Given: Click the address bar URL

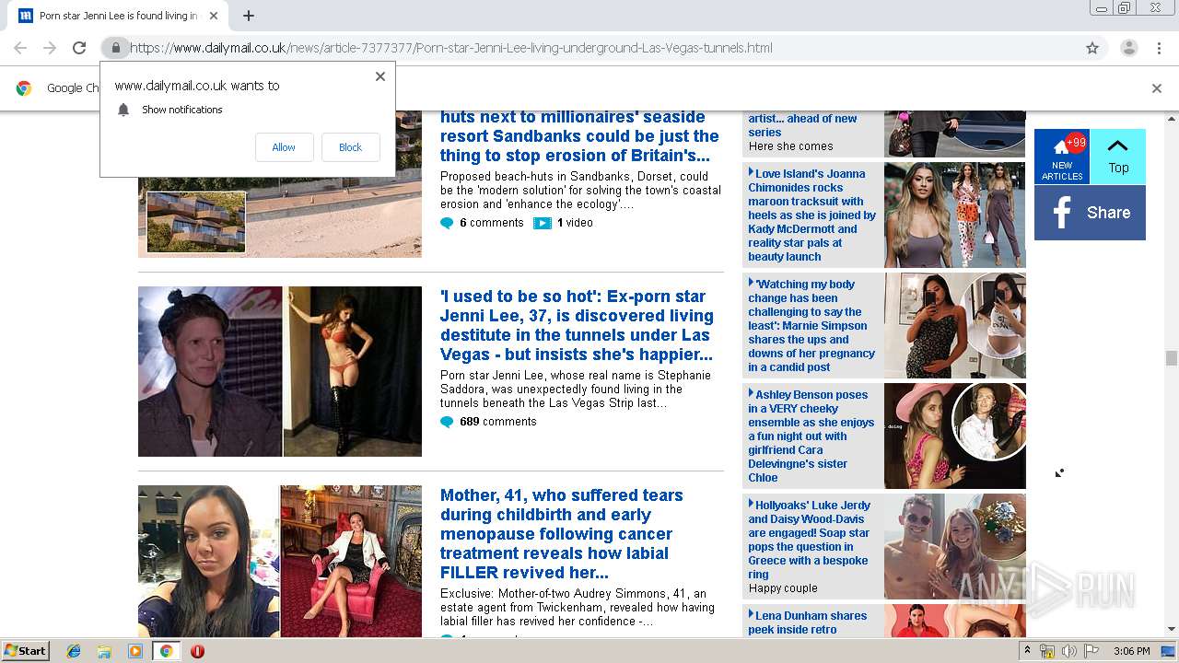Looking at the screenshot, I should point(451,48).
